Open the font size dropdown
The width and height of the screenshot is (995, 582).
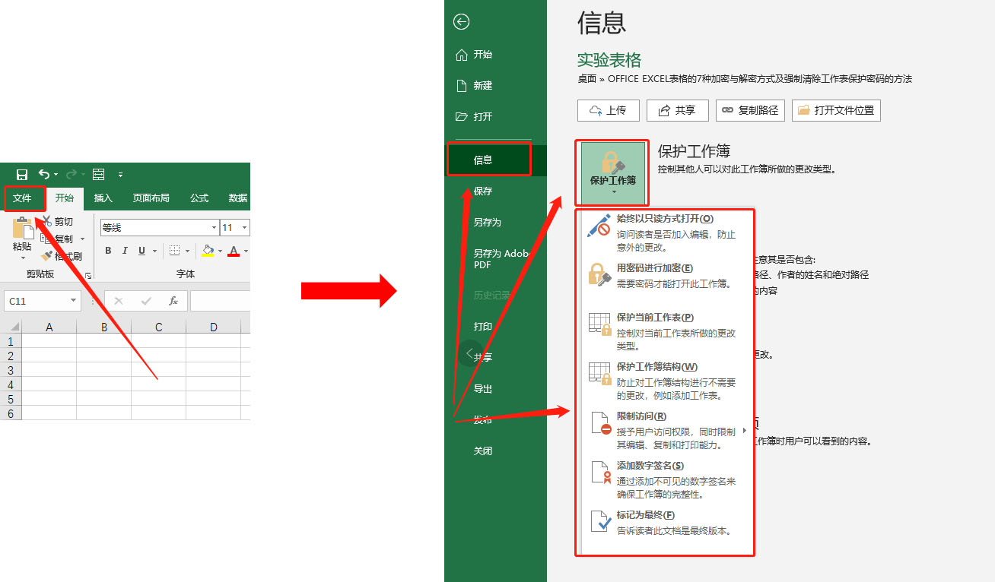[243, 227]
